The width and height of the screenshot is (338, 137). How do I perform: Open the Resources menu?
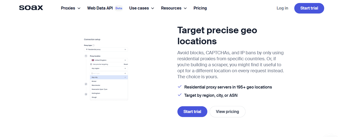click(x=174, y=8)
